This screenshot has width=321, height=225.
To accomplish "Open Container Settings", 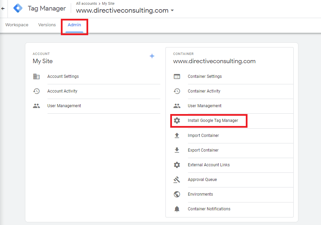I will (205, 76).
